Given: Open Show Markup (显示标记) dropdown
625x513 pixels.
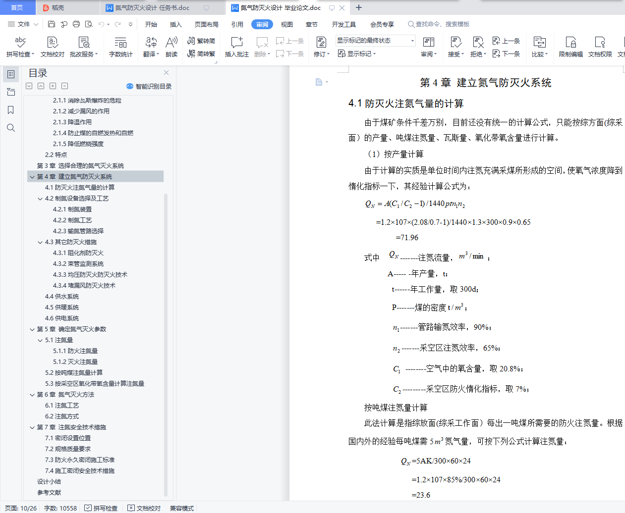Looking at the screenshot, I should tap(357, 53).
